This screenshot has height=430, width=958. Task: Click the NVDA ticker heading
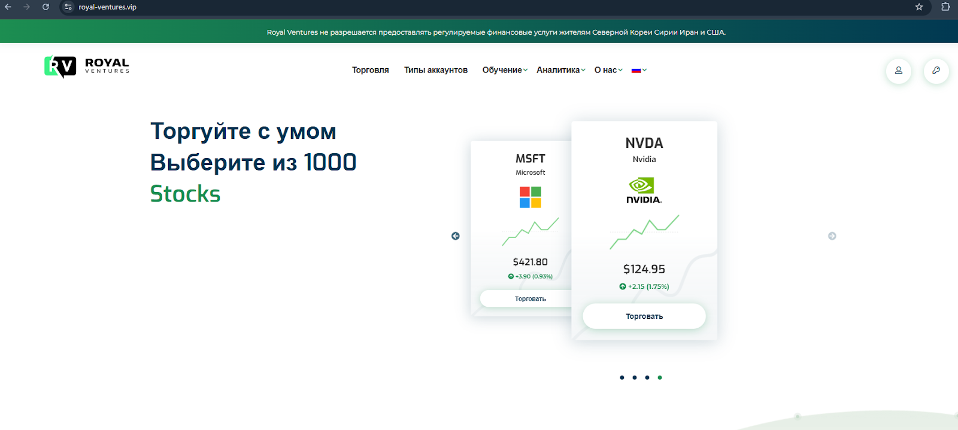(x=644, y=143)
